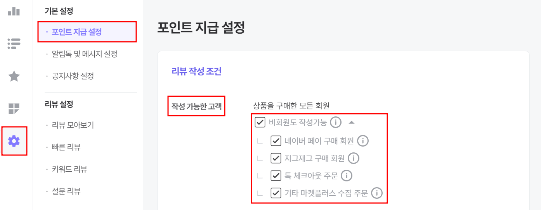Open the settings gear icon
Image resolution: width=541 pixels, height=210 pixels.
[x=14, y=141]
